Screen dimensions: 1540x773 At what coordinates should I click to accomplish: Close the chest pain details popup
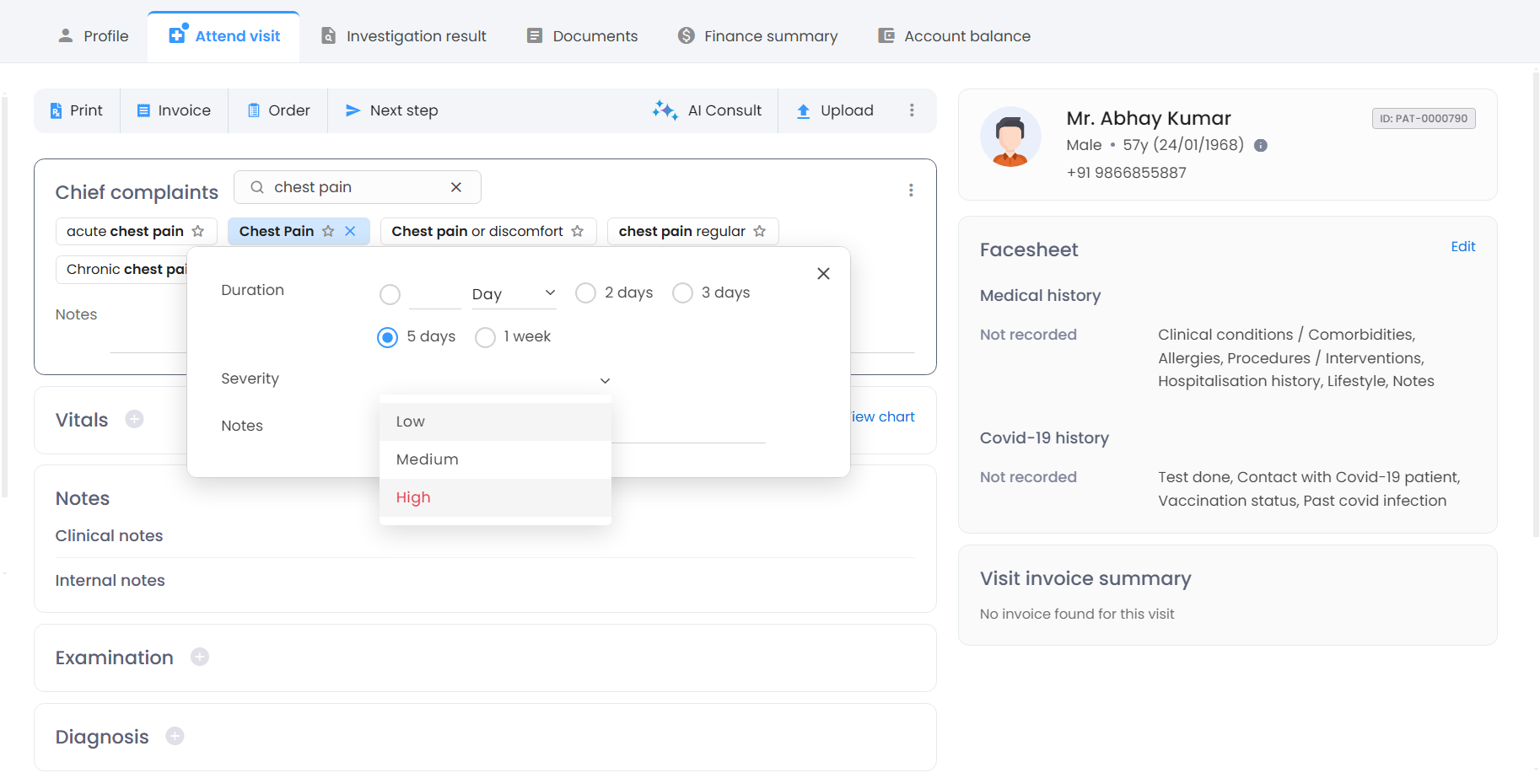point(823,274)
